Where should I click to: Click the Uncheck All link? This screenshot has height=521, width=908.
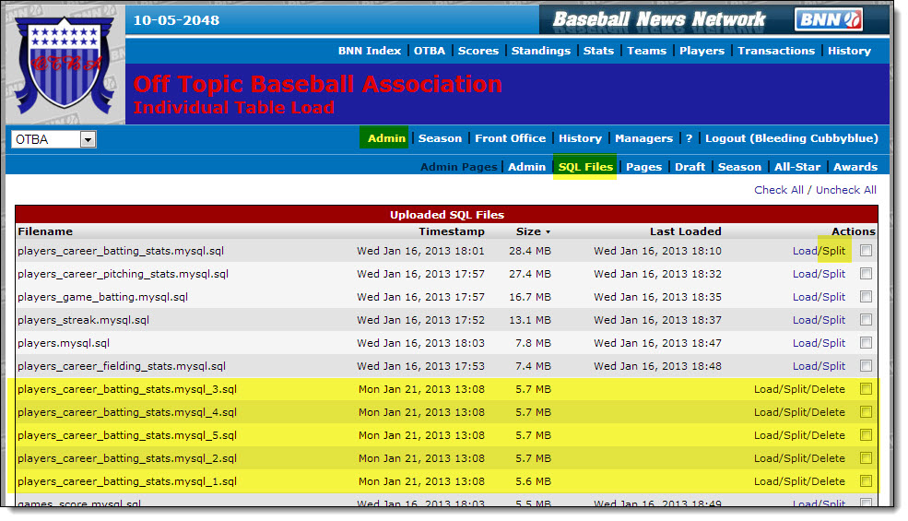[x=845, y=190]
